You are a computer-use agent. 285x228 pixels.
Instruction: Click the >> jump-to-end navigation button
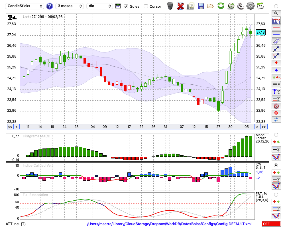264,127
